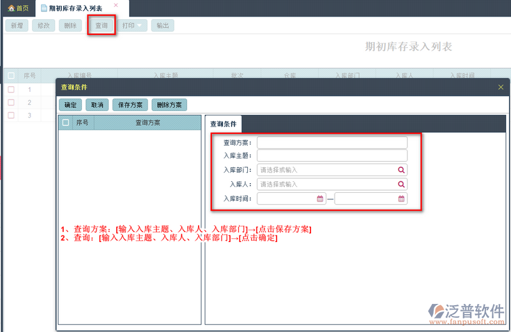Screen dimensions: 511x332
Task: Check the row 1 checkbox
Action: [11, 89]
